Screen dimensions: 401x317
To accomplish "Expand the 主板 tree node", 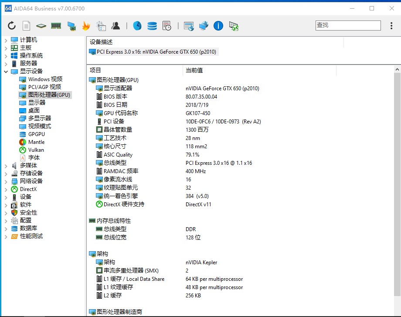I will 6,48.
